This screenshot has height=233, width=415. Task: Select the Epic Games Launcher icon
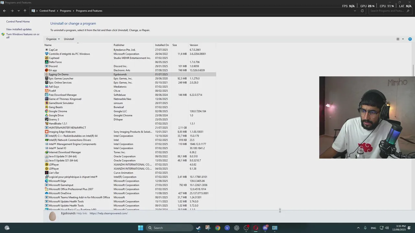[x=46, y=79]
